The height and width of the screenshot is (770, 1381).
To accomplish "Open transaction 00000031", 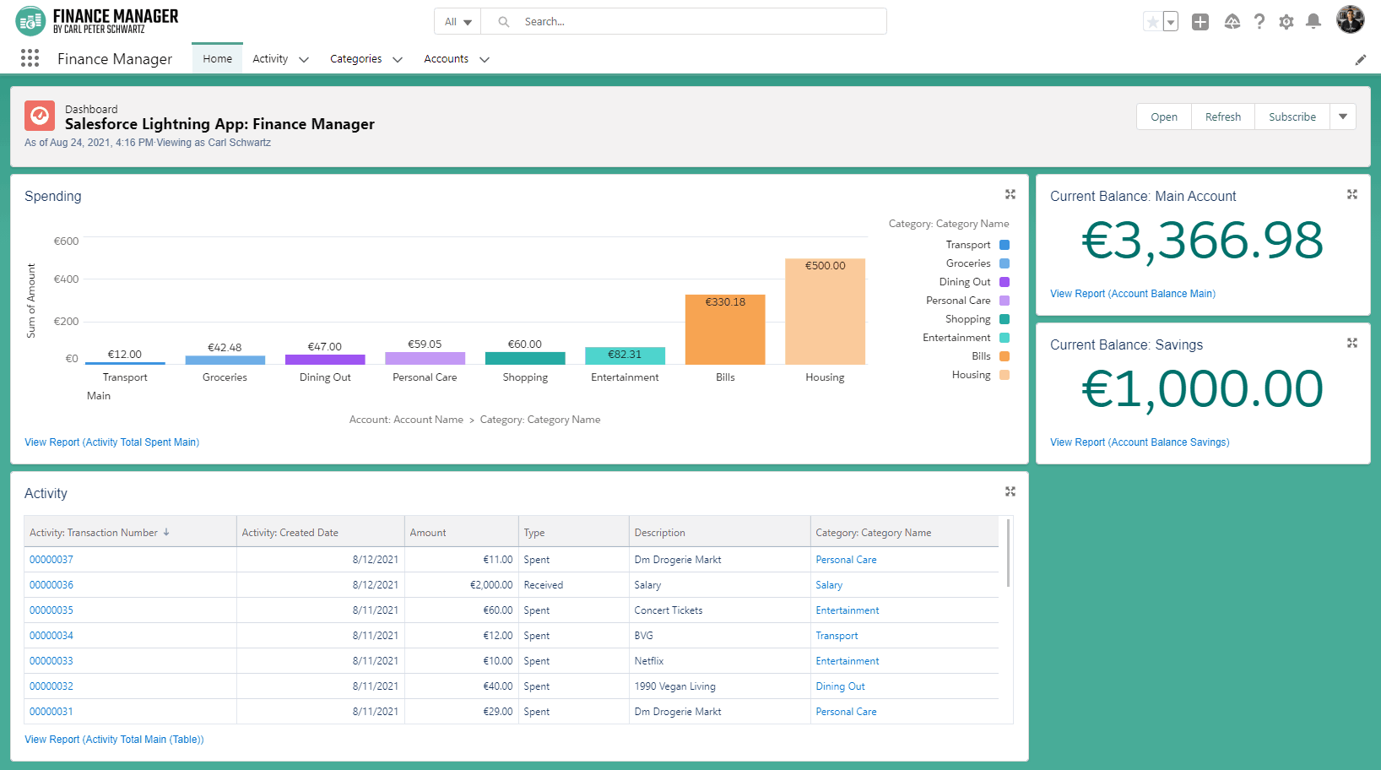I will (51, 712).
